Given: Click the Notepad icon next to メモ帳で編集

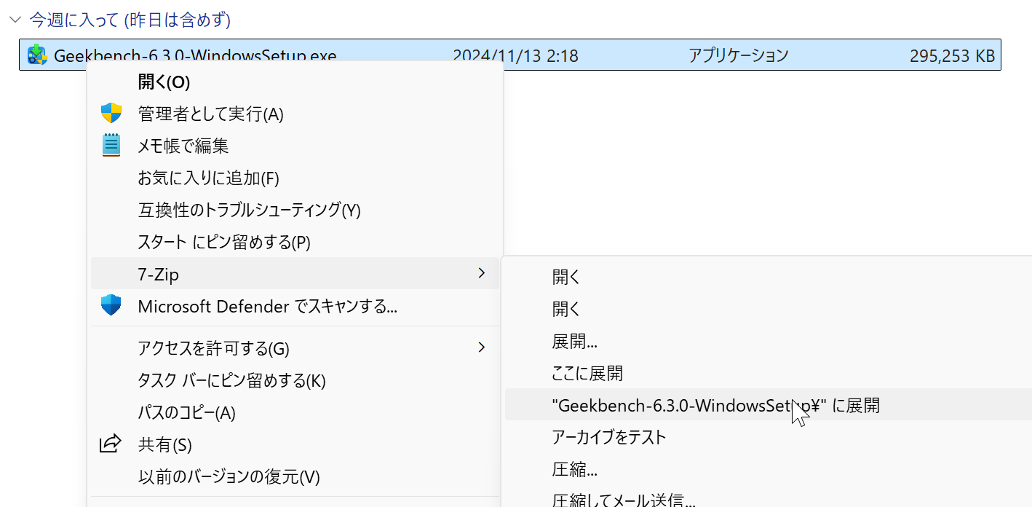Looking at the screenshot, I should click(111, 145).
